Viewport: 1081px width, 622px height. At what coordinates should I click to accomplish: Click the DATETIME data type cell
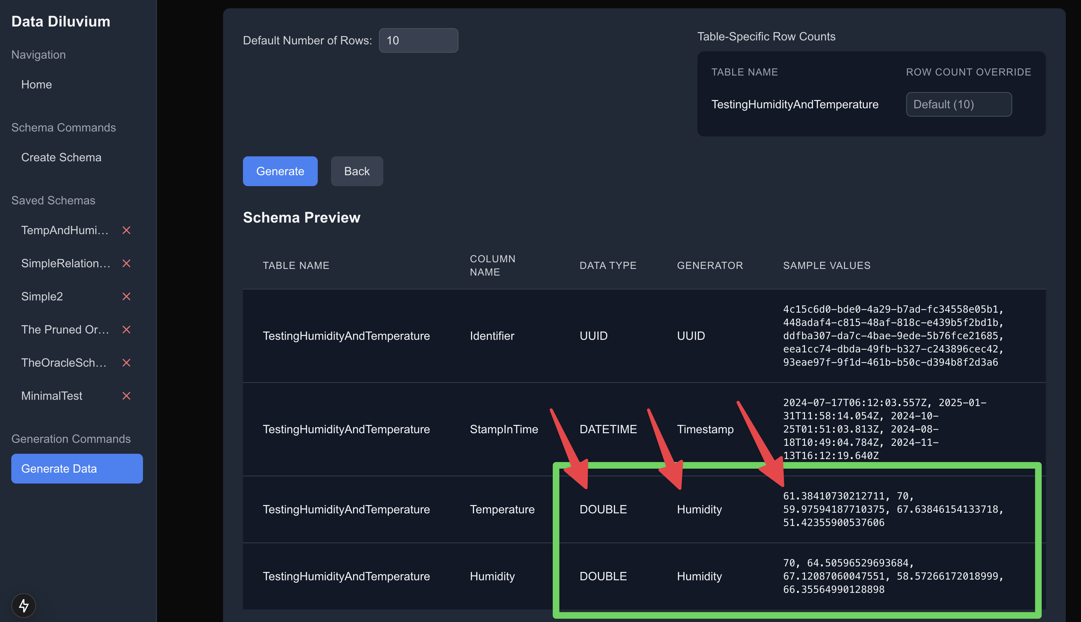[608, 429]
